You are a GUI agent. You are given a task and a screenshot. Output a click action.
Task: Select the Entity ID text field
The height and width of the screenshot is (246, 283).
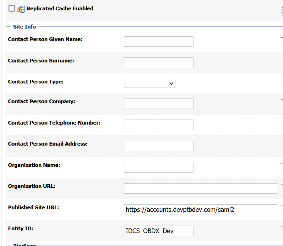pos(158,231)
